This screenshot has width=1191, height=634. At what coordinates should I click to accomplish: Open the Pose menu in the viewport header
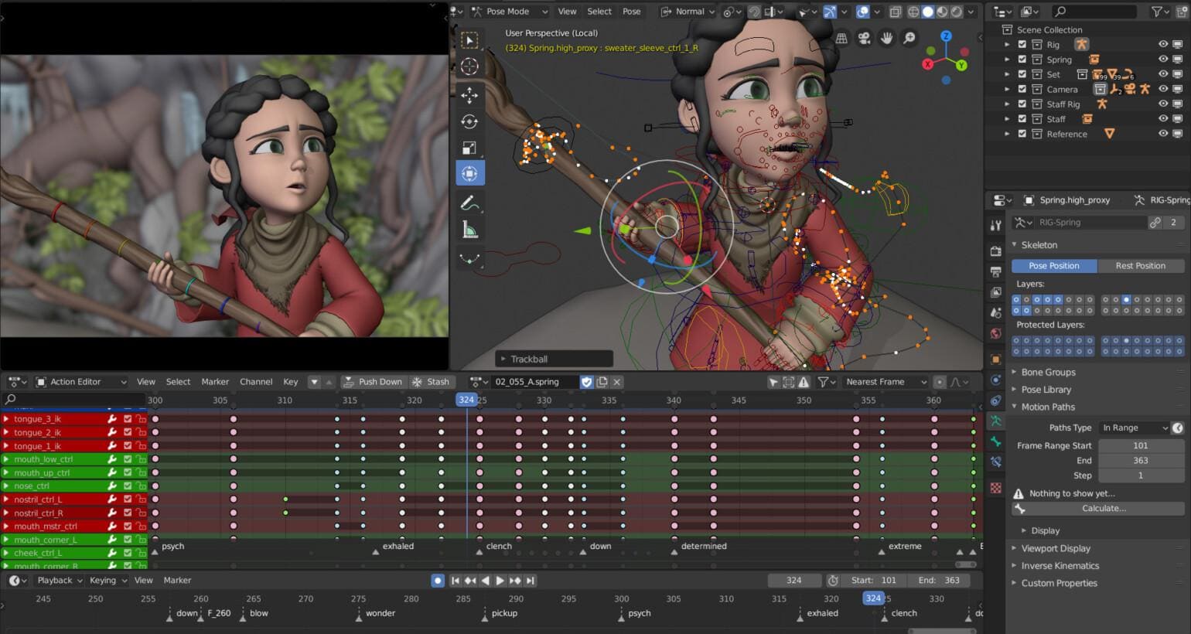click(x=632, y=12)
